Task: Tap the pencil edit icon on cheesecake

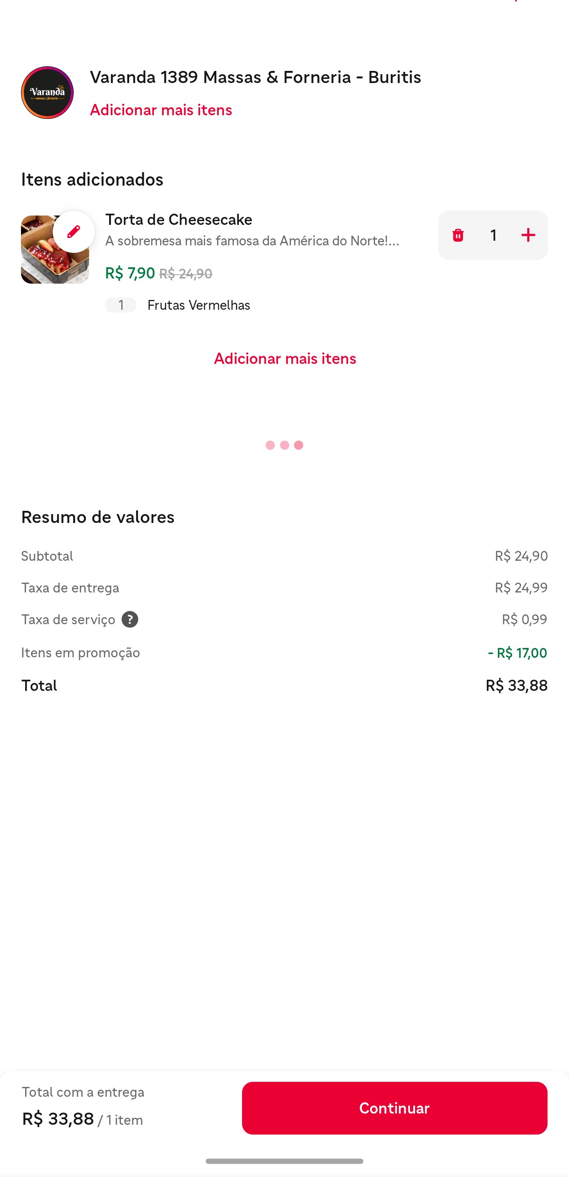Action: (x=74, y=232)
